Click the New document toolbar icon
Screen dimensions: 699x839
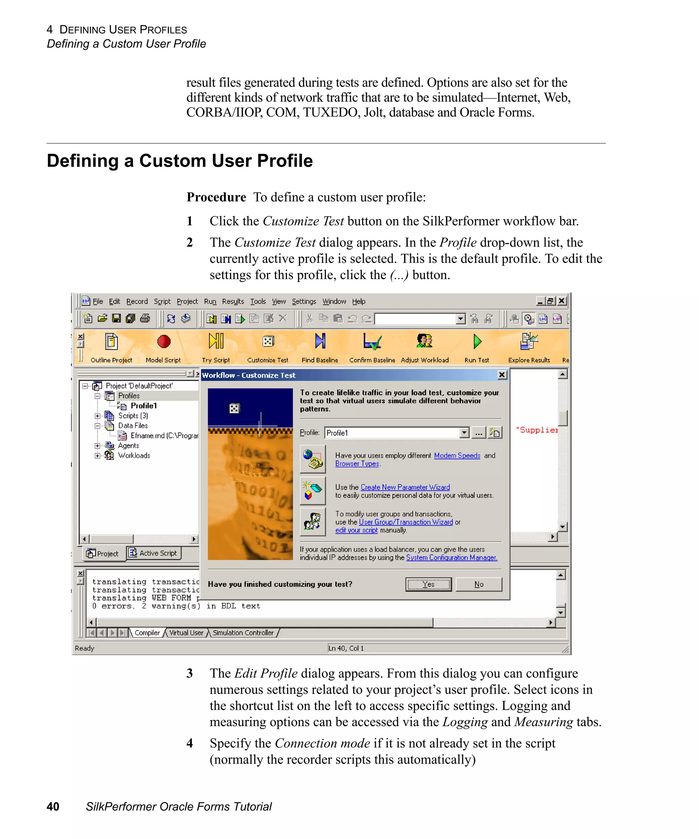[x=87, y=318]
